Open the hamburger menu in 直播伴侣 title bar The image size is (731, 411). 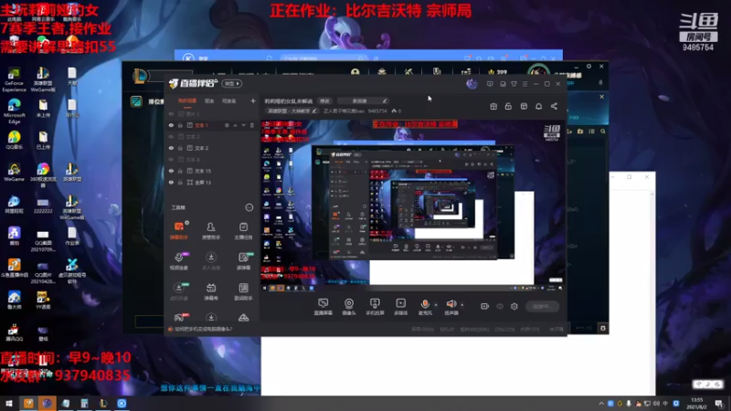[x=524, y=84]
